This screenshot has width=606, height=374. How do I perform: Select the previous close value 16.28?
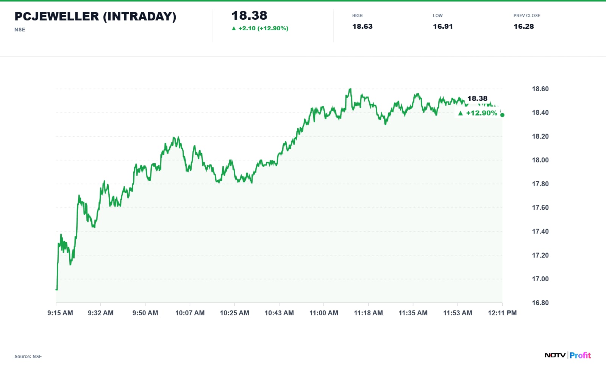click(x=524, y=26)
